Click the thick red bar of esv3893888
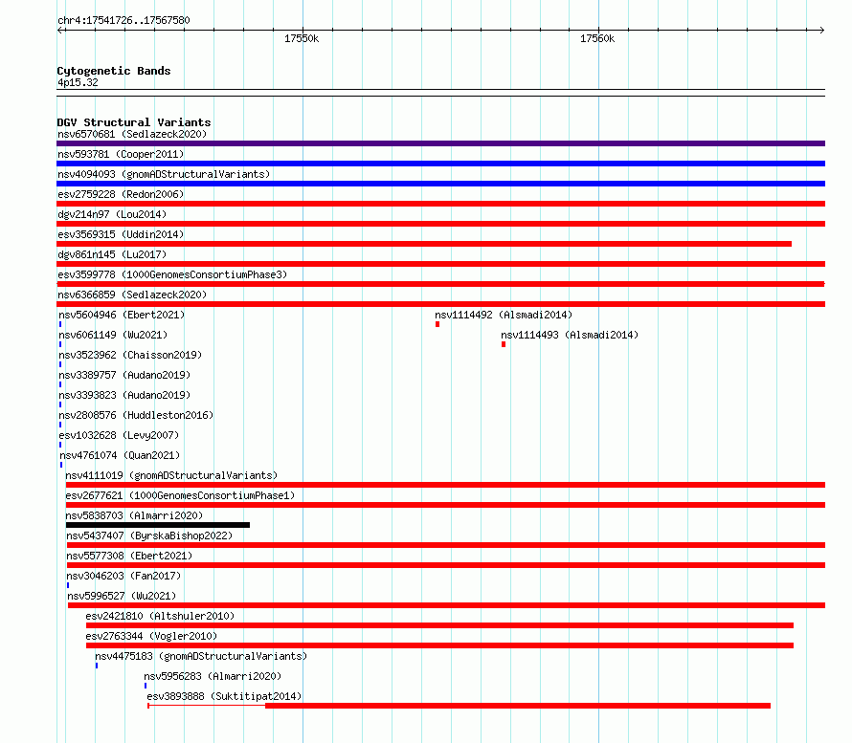The height and width of the screenshot is (743, 852). point(518,706)
